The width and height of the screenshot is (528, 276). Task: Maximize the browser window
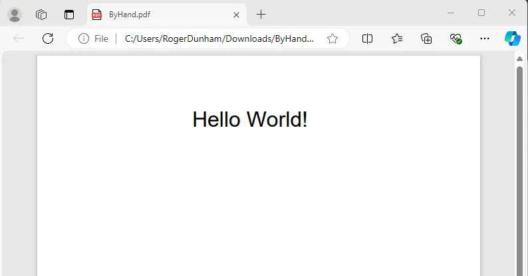tap(481, 13)
